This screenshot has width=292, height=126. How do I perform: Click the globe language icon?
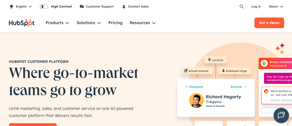tap(11, 7)
